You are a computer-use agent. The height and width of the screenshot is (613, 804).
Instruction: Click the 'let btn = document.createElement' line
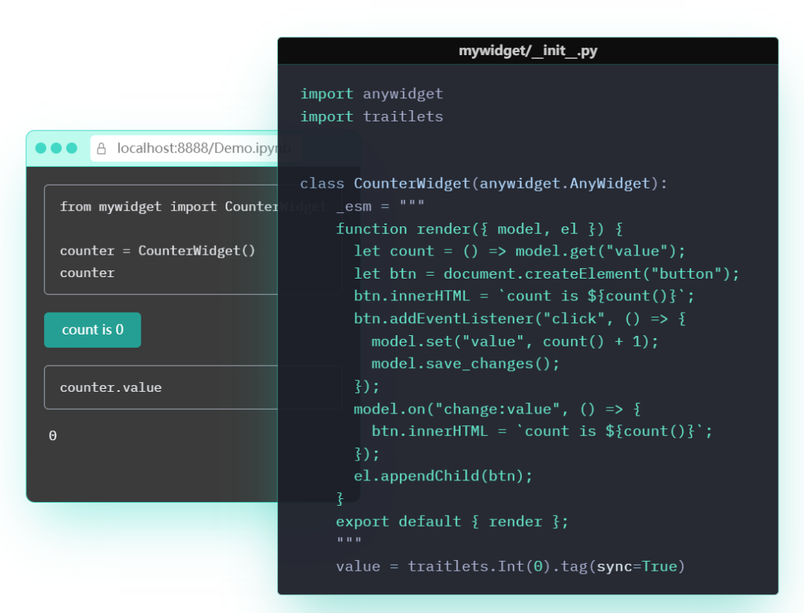[x=546, y=274]
